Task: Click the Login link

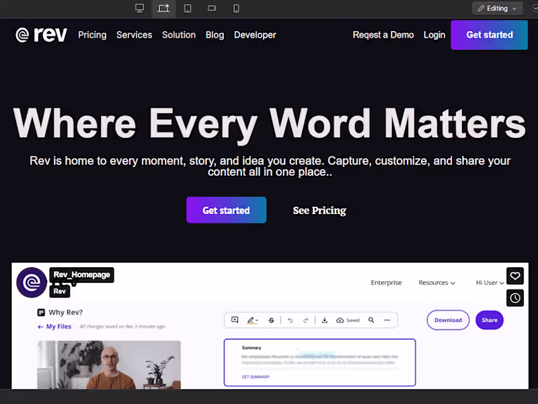Action: coord(434,35)
